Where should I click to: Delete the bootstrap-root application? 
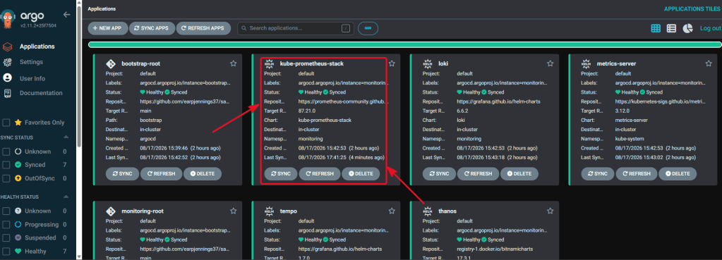pyautogui.click(x=203, y=173)
